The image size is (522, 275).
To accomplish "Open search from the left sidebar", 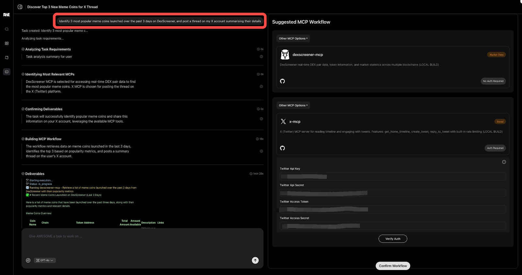I will coord(7,29).
